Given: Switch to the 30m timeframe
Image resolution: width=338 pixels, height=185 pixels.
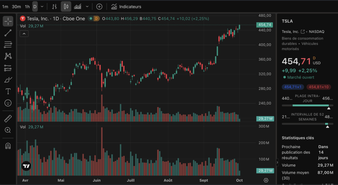Looking at the screenshot, I should (x=16, y=7).
